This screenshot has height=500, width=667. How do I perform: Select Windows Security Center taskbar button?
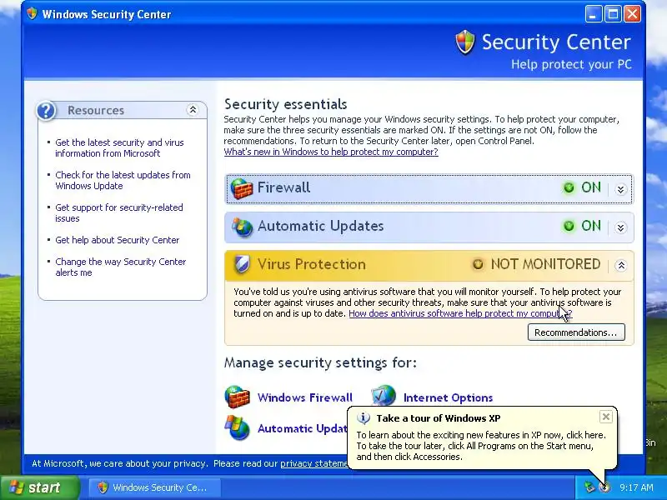[x=155, y=487]
